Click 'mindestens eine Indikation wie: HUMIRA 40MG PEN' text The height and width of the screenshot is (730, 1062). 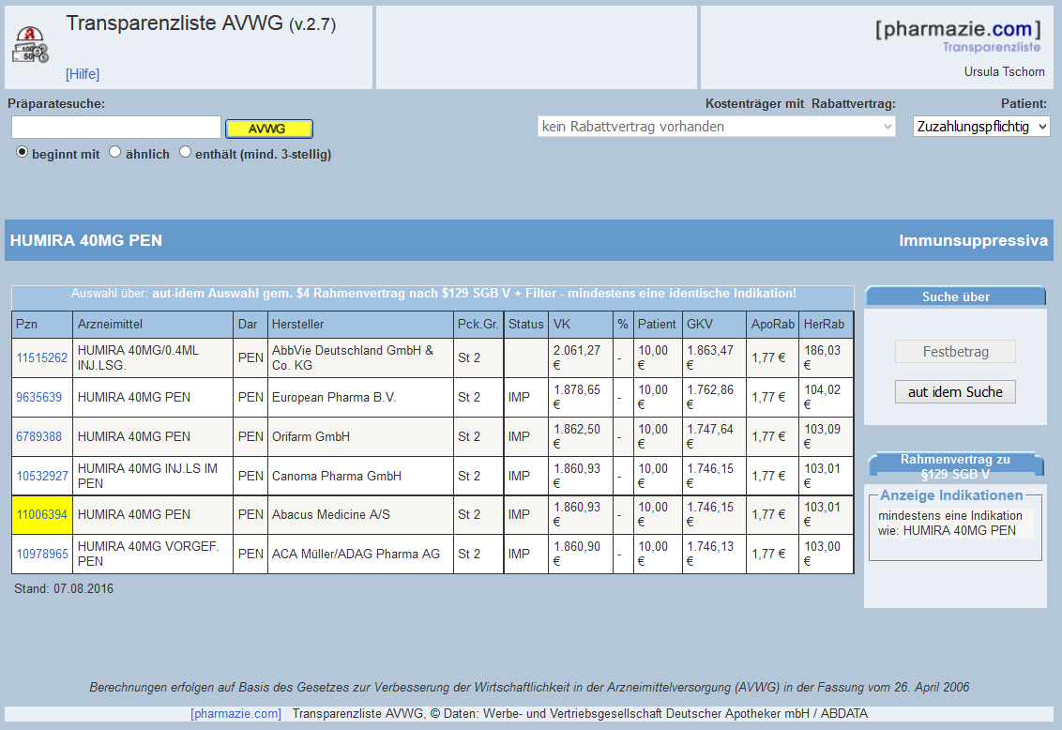tap(950, 523)
